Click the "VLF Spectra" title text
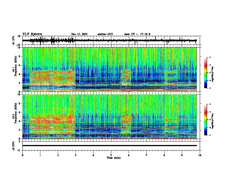Viewport: 225px width, 174px height. (32, 34)
